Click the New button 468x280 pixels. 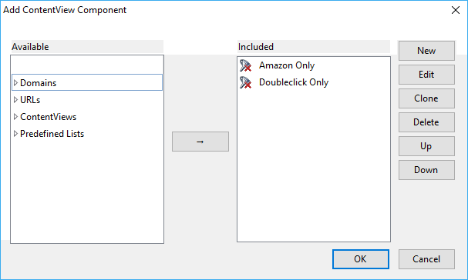(x=426, y=51)
